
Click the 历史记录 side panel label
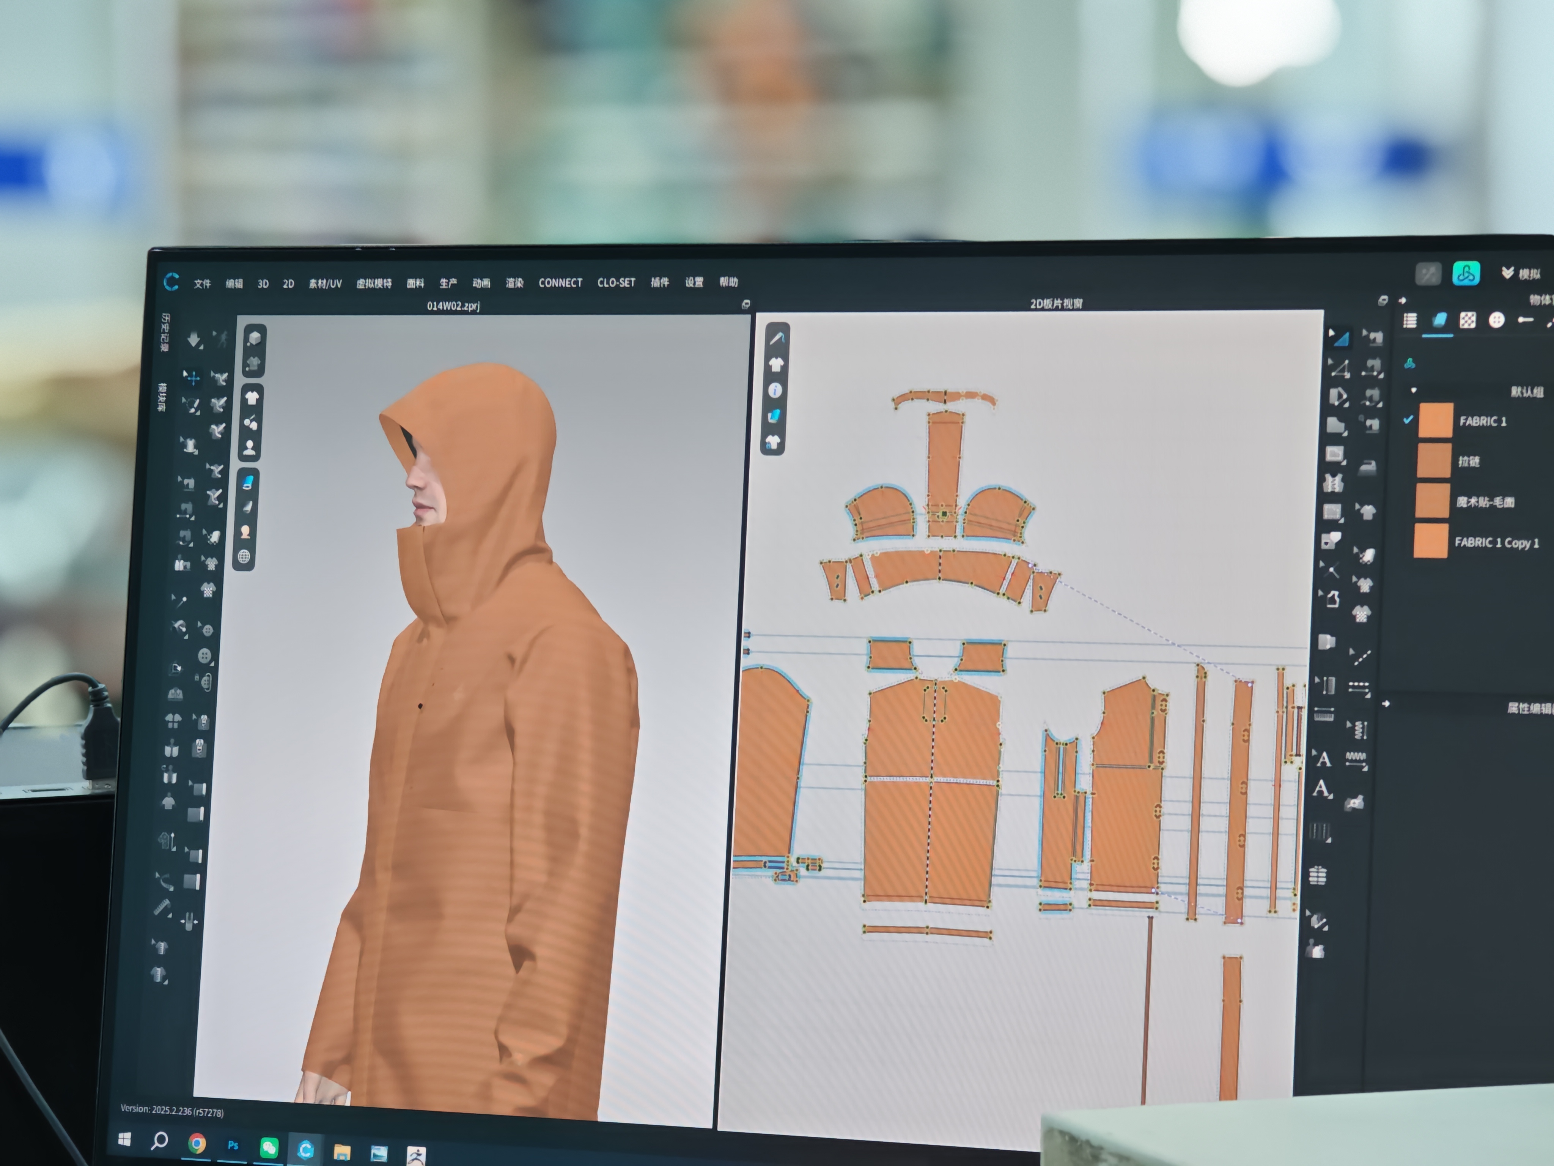165,332
